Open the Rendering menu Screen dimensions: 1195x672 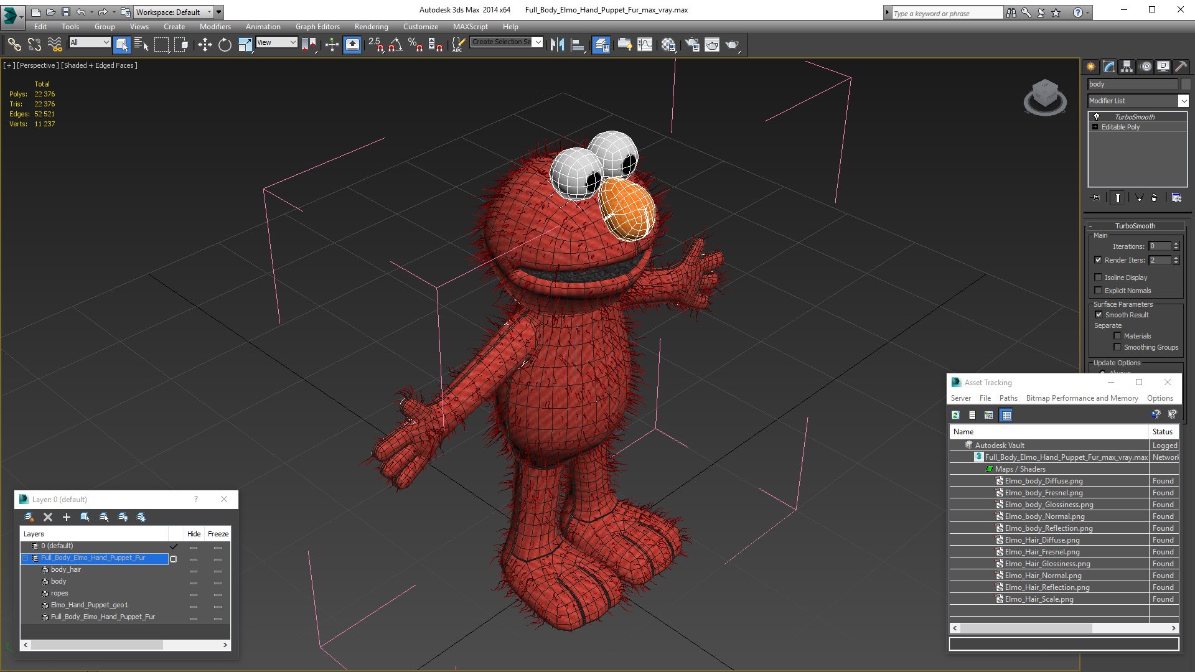371,27
